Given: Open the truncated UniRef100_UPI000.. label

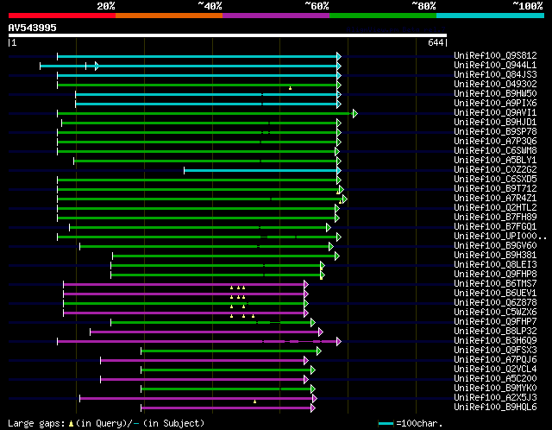Looking at the screenshot, I should point(500,236).
